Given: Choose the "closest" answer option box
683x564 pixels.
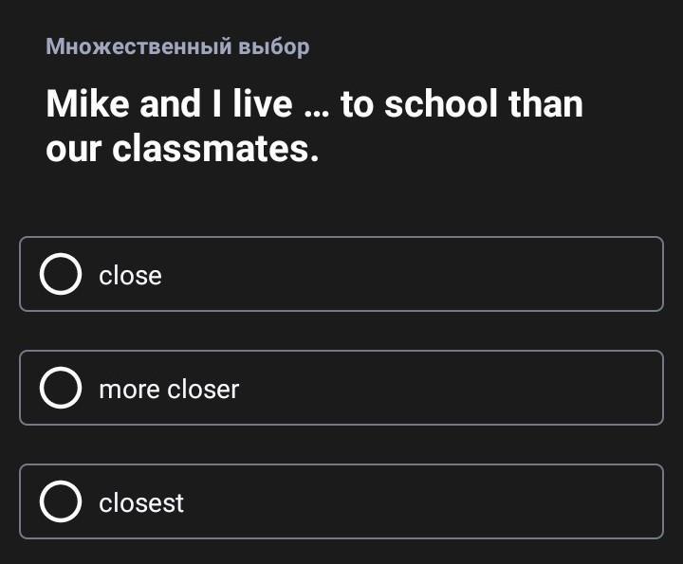Looking at the screenshot, I should pos(341,501).
